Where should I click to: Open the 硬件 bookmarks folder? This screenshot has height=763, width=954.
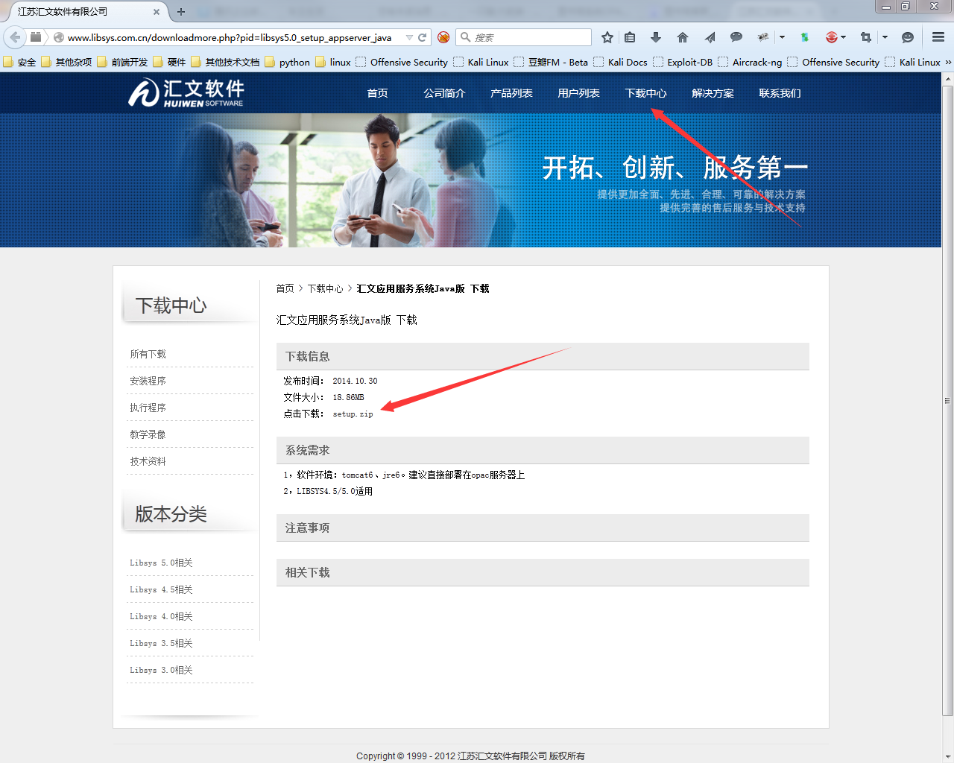[169, 63]
